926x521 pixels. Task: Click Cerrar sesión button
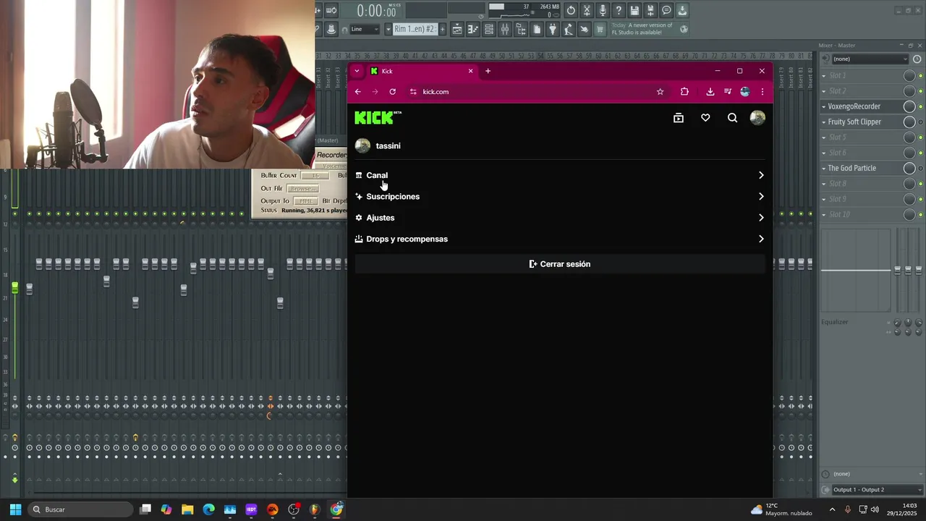(x=560, y=264)
